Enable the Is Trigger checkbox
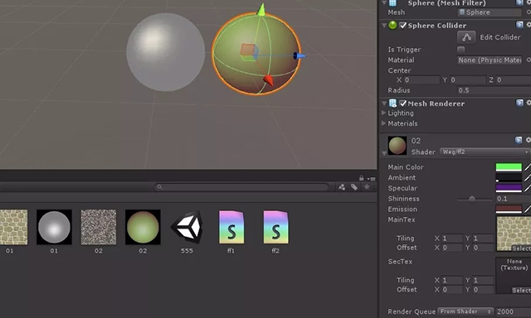Image resolution: width=531 pixels, height=318 pixels. (x=461, y=50)
